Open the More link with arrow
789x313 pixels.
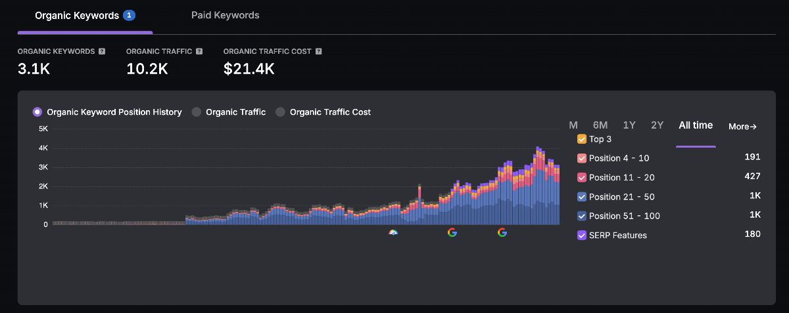point(743,126)
